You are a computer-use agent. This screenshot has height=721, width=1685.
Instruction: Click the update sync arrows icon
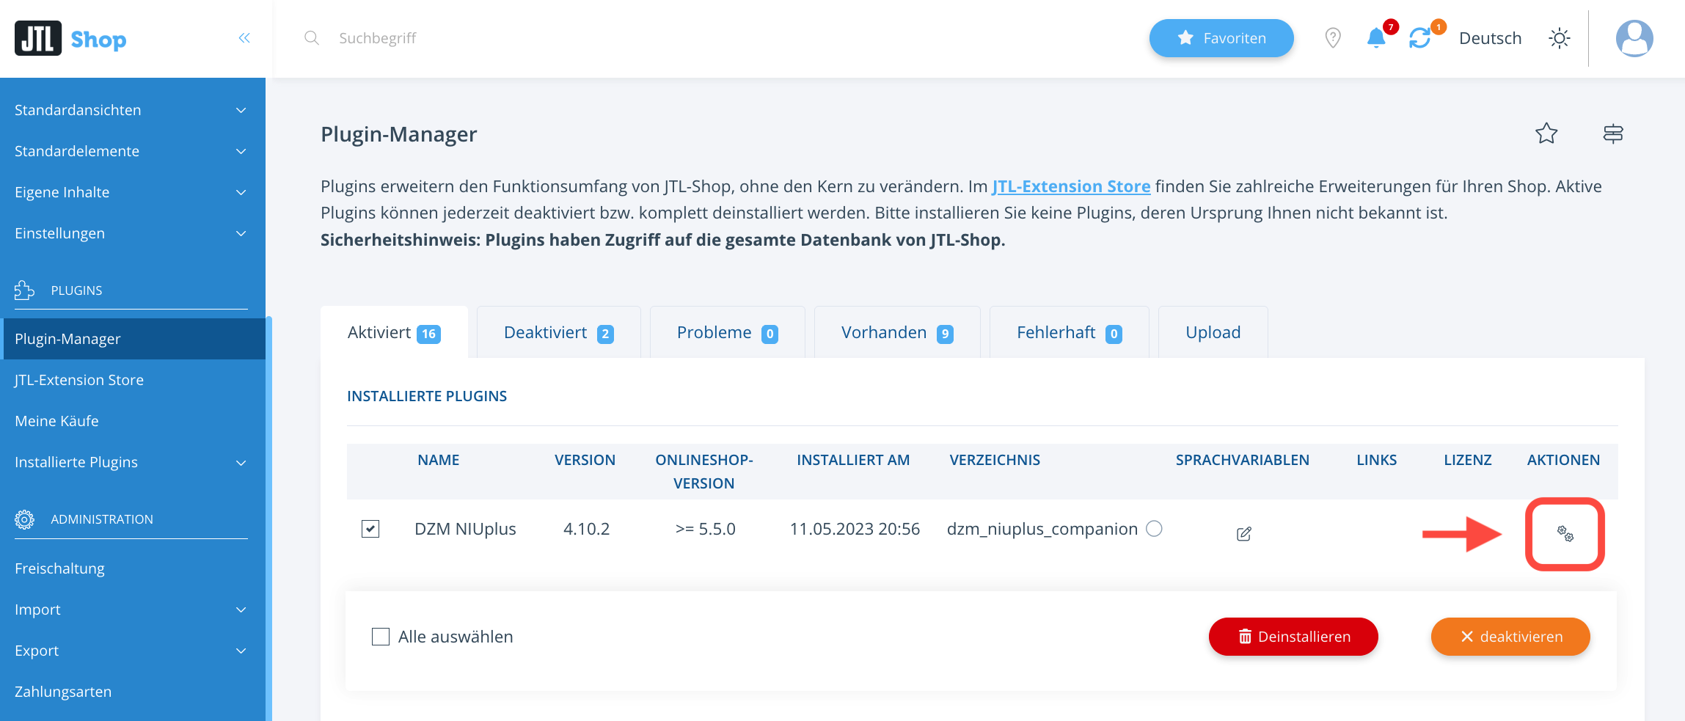click(x=1420, y=38)
